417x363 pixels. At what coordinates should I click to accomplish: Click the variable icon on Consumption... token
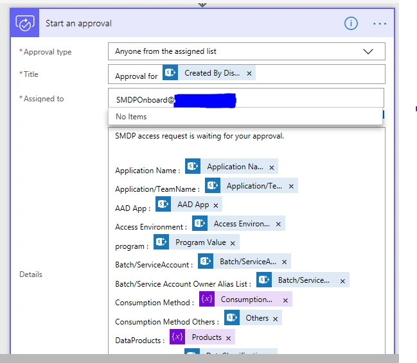(207, 299)
